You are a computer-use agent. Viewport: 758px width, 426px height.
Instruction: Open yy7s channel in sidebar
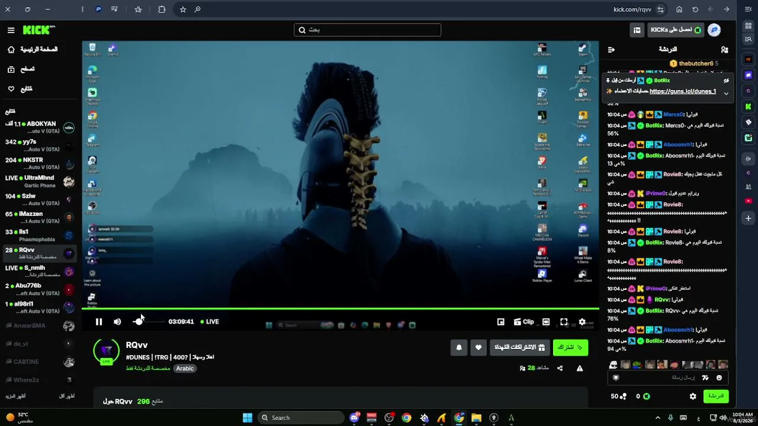tap(40, 146)
